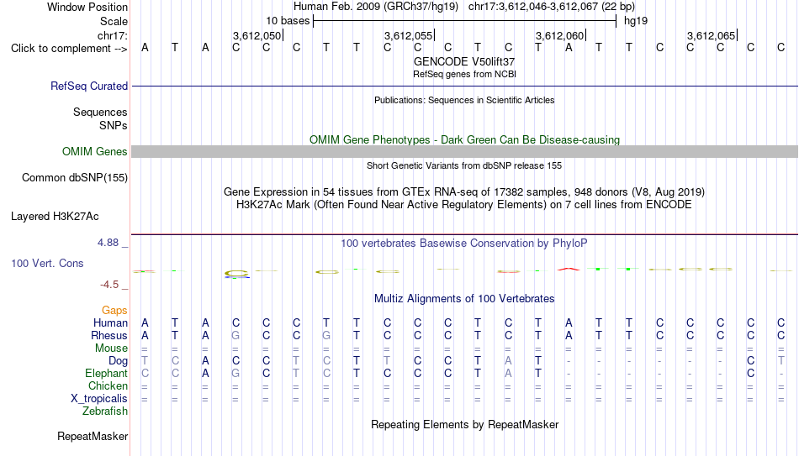This screenshot has width=799, height=456.
Task: Click the 3,612,065 coordinate tick label
Action: click(711, 35)
